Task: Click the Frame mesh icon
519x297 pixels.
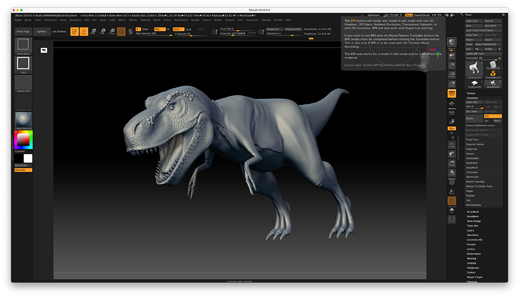Action: [451, 145]
